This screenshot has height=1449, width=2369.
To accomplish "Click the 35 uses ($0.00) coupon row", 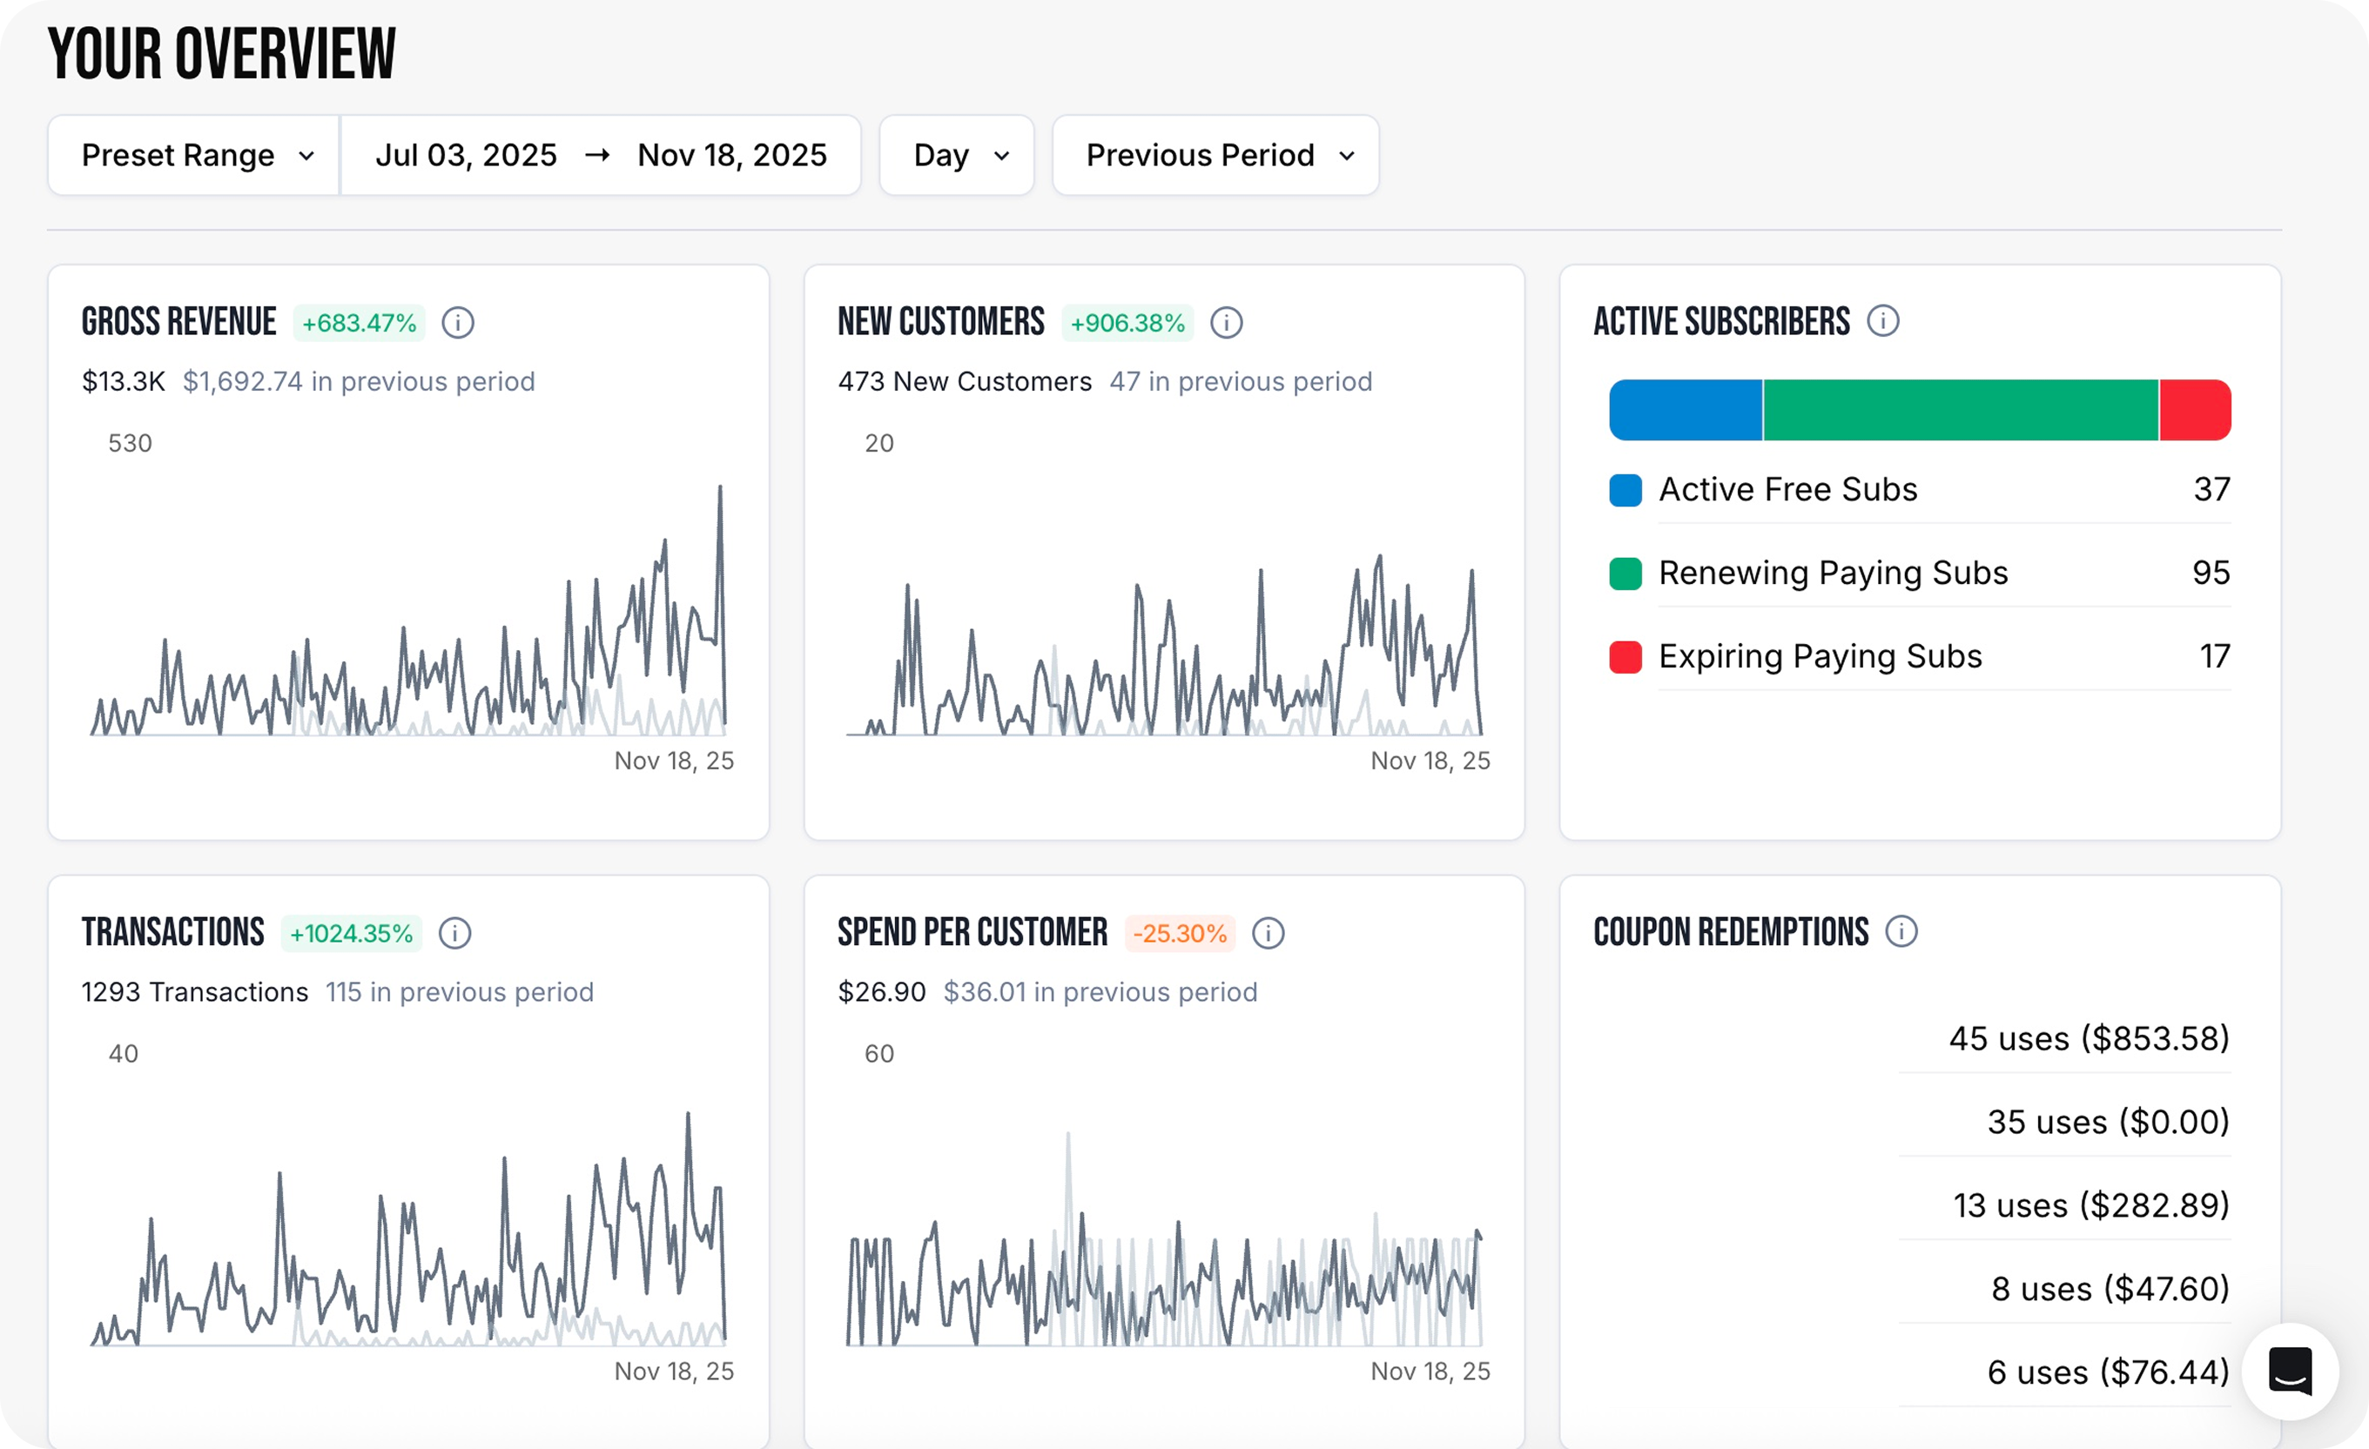I will click(x=2064, y=1123).
